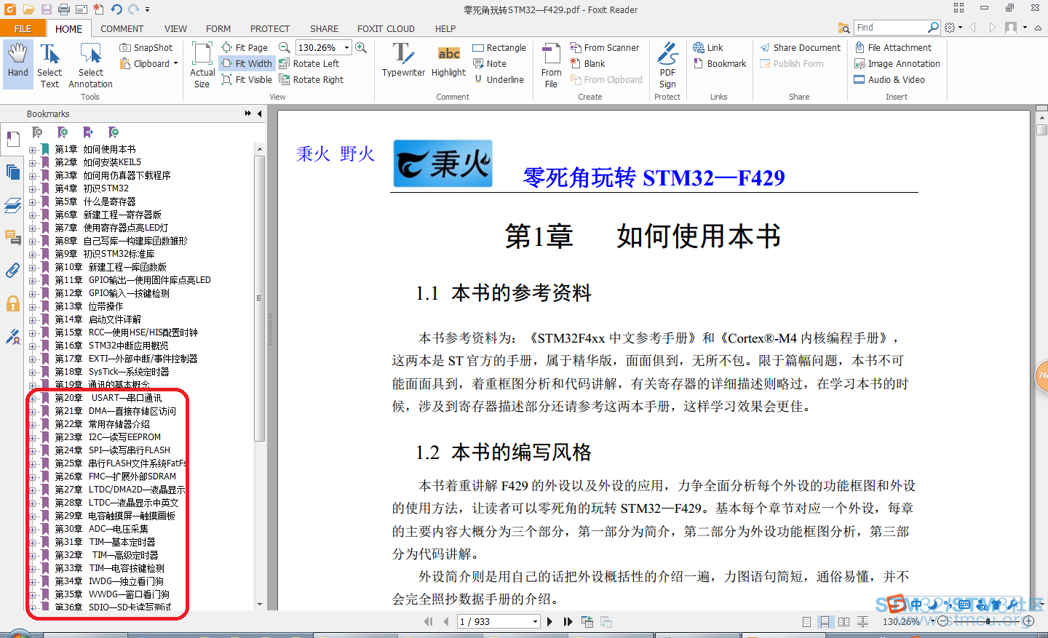
Task: Switch to the PROTECT ribbon tab
Action: tap(270, 28)
